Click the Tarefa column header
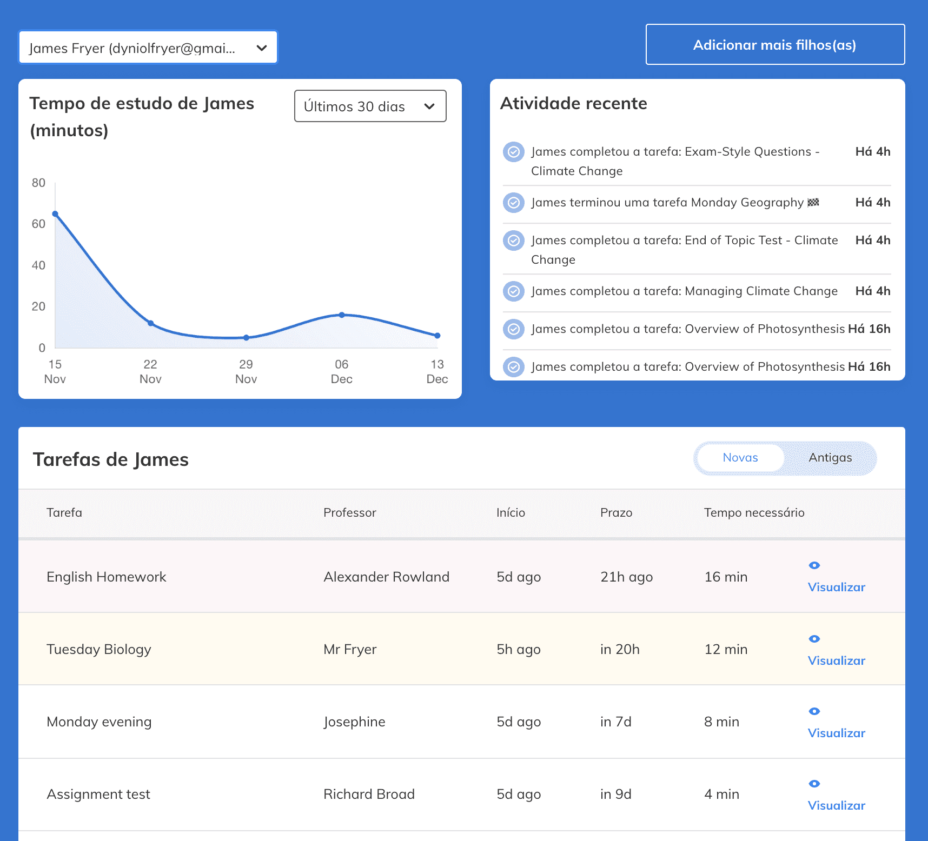Screen dimensions: 928x841 64,512
